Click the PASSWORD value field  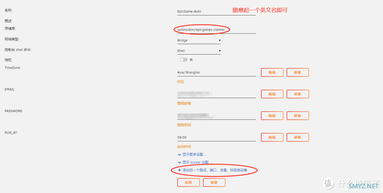[216, 116]
